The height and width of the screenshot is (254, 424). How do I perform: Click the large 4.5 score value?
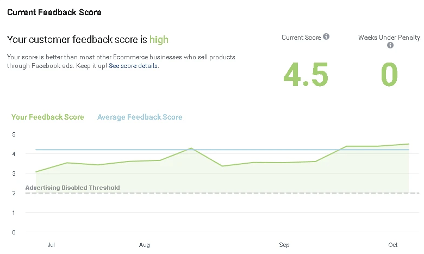[305, 75]
